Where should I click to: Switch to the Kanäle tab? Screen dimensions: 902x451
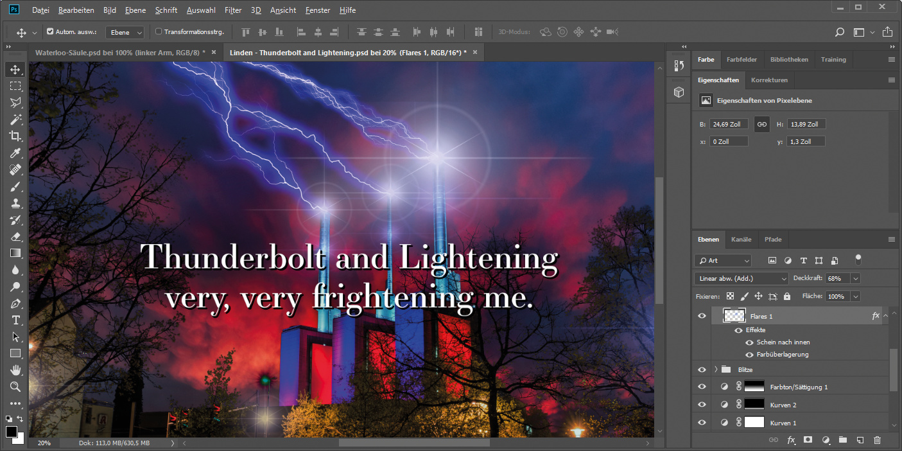click(741, 240)
